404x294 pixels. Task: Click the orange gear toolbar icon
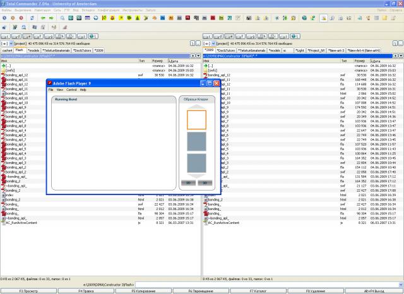[x=13, y=18]
